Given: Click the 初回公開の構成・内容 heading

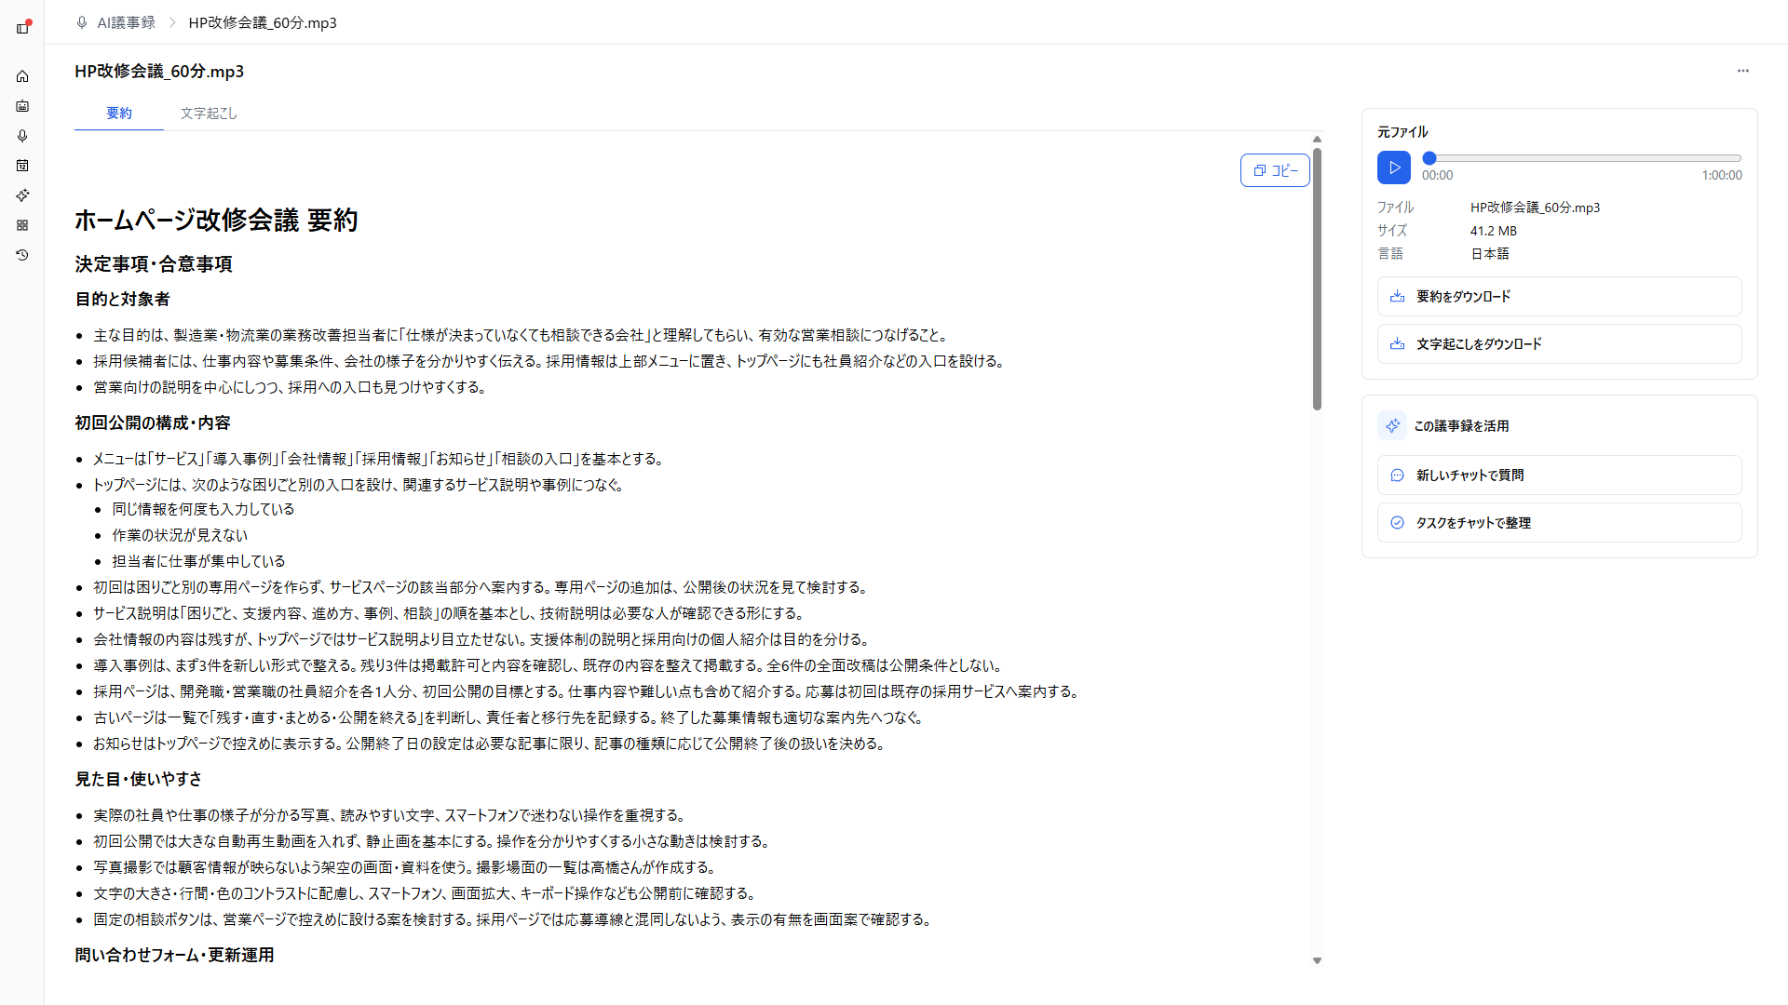Looking at the screenshot, I should [153, 423].
